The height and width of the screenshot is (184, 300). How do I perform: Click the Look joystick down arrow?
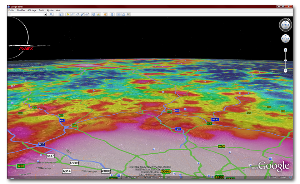285,28
